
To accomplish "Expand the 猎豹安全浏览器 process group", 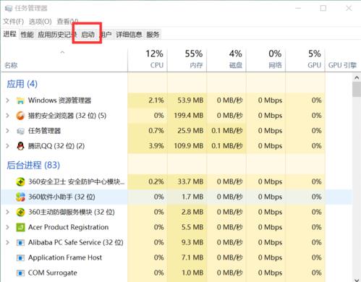I will click(8, 116).
